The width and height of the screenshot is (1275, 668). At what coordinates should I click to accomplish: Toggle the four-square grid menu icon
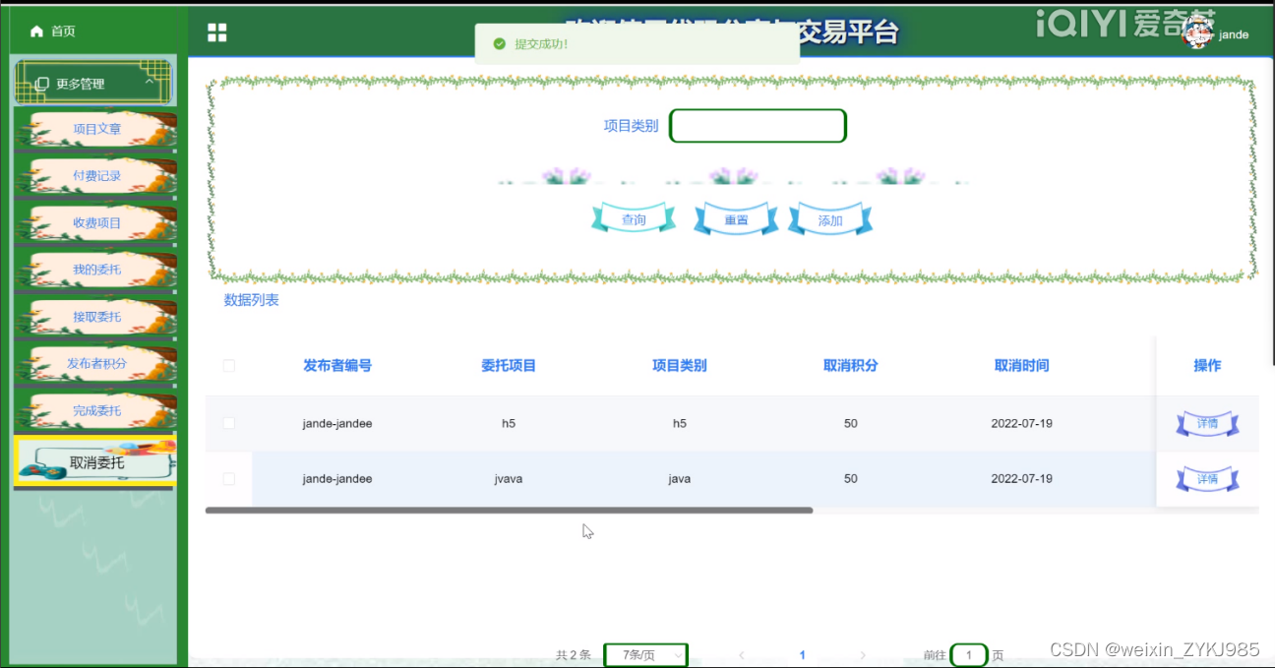pyautogui.click(x=217, y=32)
